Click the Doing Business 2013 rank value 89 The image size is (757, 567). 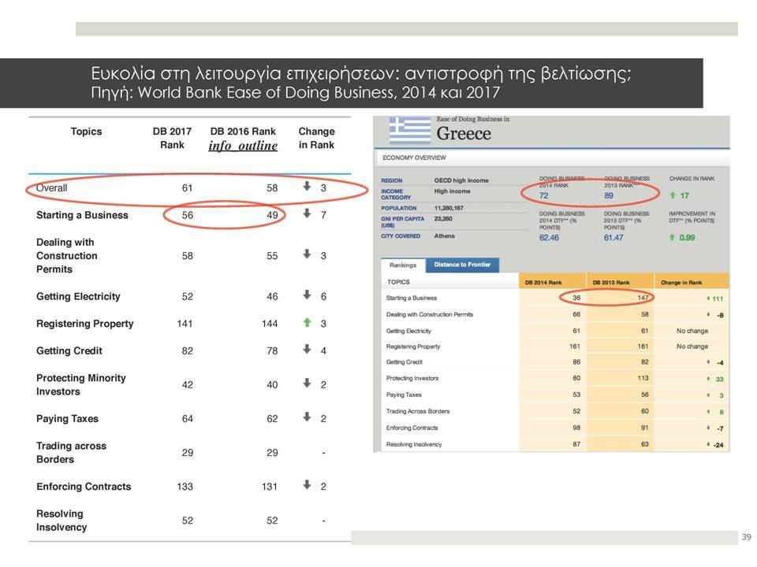[x=609, y=196]
